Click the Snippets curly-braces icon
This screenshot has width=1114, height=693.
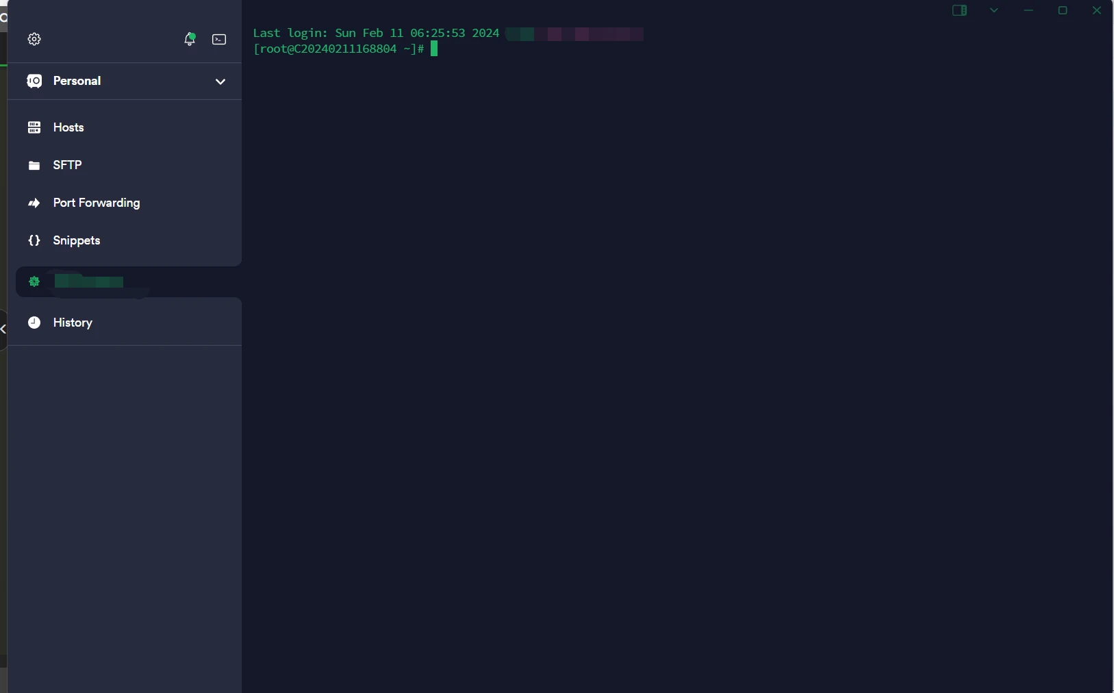[34, 240]
